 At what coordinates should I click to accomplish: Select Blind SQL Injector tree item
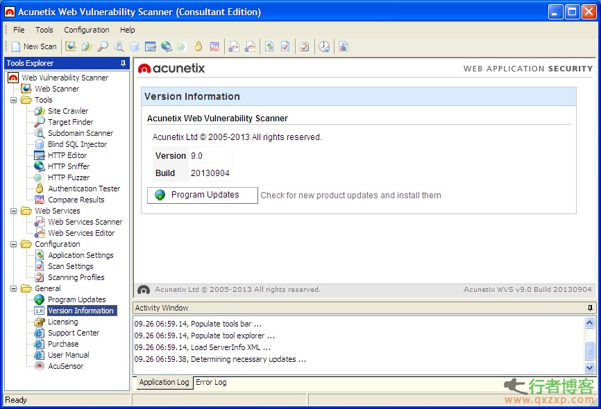coord(78,144)
